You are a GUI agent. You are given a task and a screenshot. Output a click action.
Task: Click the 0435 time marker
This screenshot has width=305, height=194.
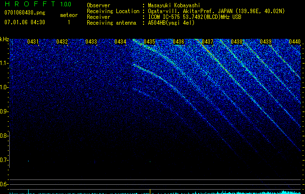click(x=149, y=42)
